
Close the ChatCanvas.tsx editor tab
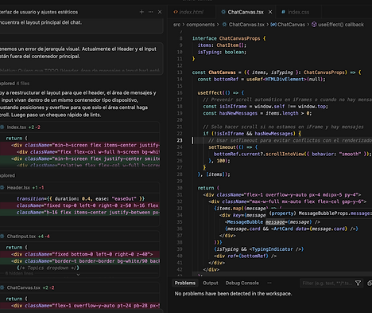(270, 12)
